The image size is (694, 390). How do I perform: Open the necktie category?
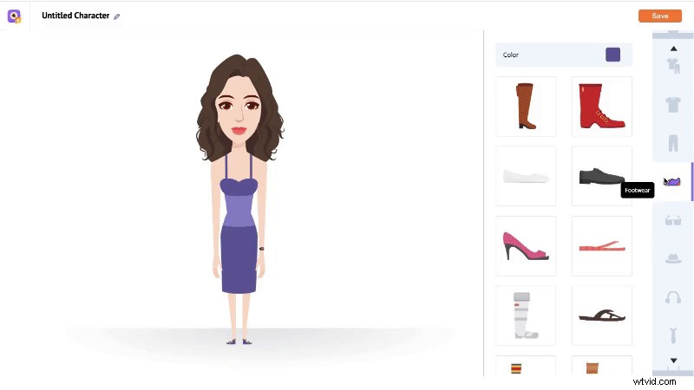(x=673, y=335)
